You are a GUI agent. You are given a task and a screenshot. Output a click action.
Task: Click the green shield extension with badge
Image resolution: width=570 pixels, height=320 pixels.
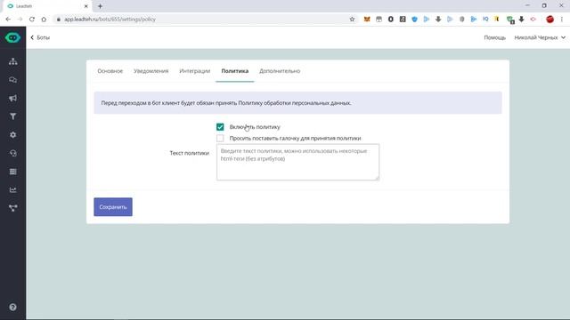[x=510, y=20]
